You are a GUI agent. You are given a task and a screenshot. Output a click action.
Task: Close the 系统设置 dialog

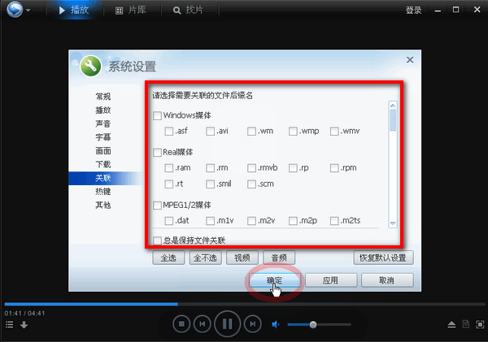click(410, 59)
